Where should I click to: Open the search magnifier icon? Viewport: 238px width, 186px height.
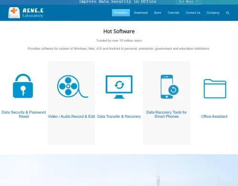228,13
